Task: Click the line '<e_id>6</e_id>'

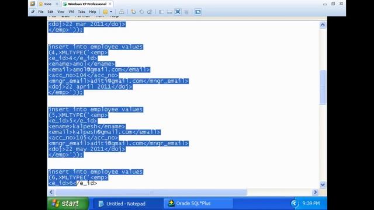Action: tap(72, 183)
